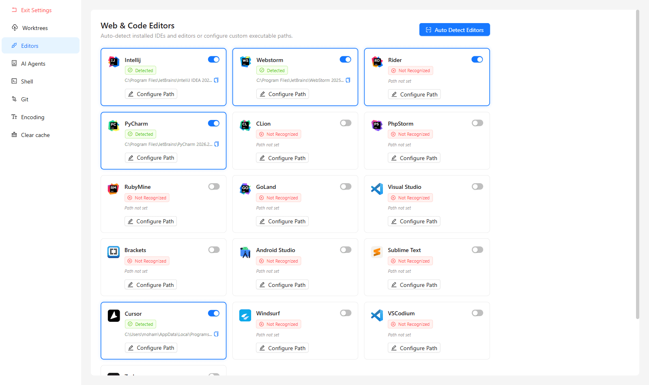Select Clear cache in the sidebar
Image resolution: width=649 pixels, height=385 pixels.
click(41, 135)
